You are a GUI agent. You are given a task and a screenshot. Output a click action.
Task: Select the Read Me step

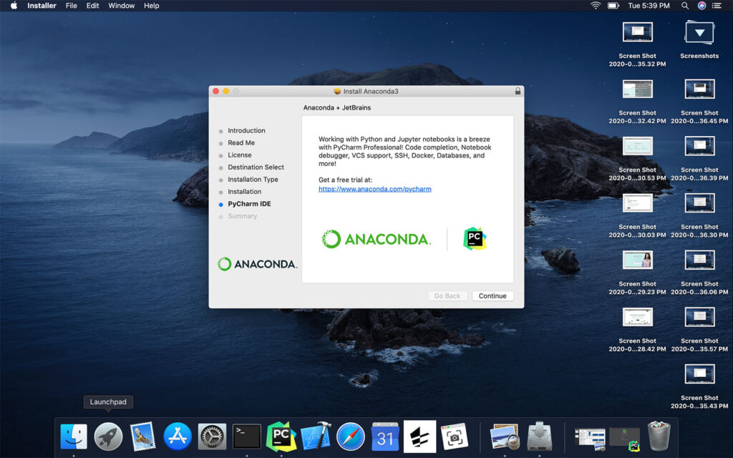(x=241, y=142)
